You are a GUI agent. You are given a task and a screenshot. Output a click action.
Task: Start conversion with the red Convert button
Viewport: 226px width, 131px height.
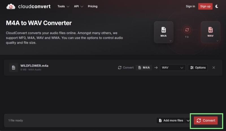coord(206,121)
